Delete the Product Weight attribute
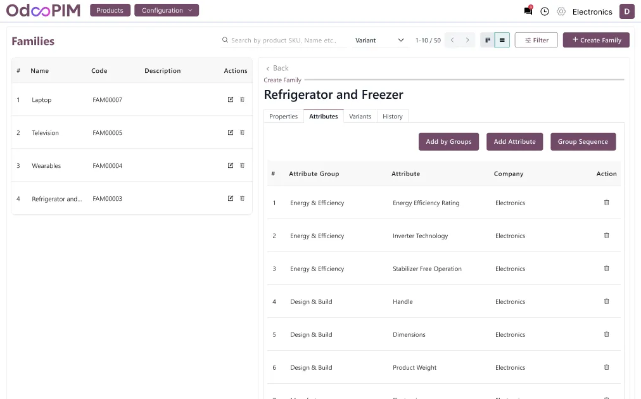 [x=606, y=367]
